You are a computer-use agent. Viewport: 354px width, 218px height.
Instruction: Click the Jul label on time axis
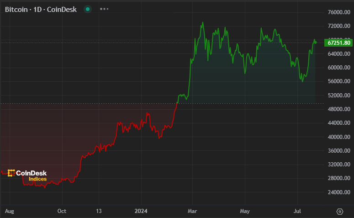298,211
